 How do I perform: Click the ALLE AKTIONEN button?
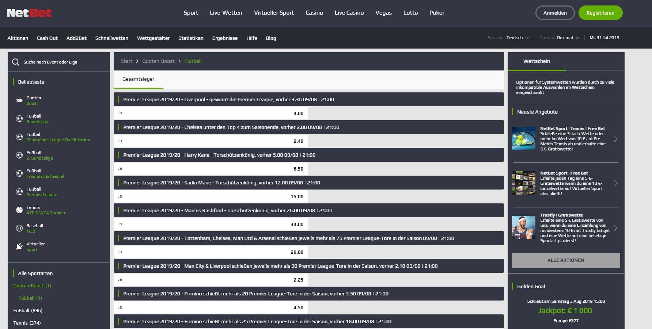point(566,260)
